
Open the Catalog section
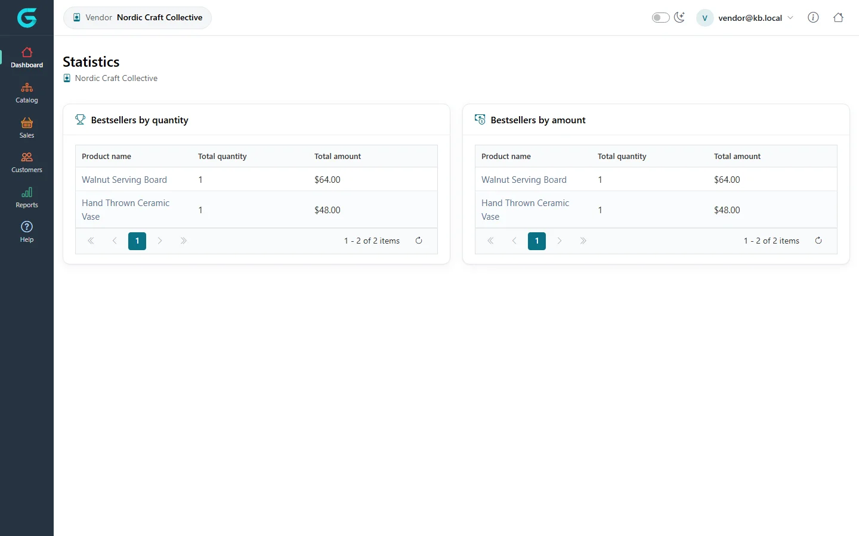(27, 93)
